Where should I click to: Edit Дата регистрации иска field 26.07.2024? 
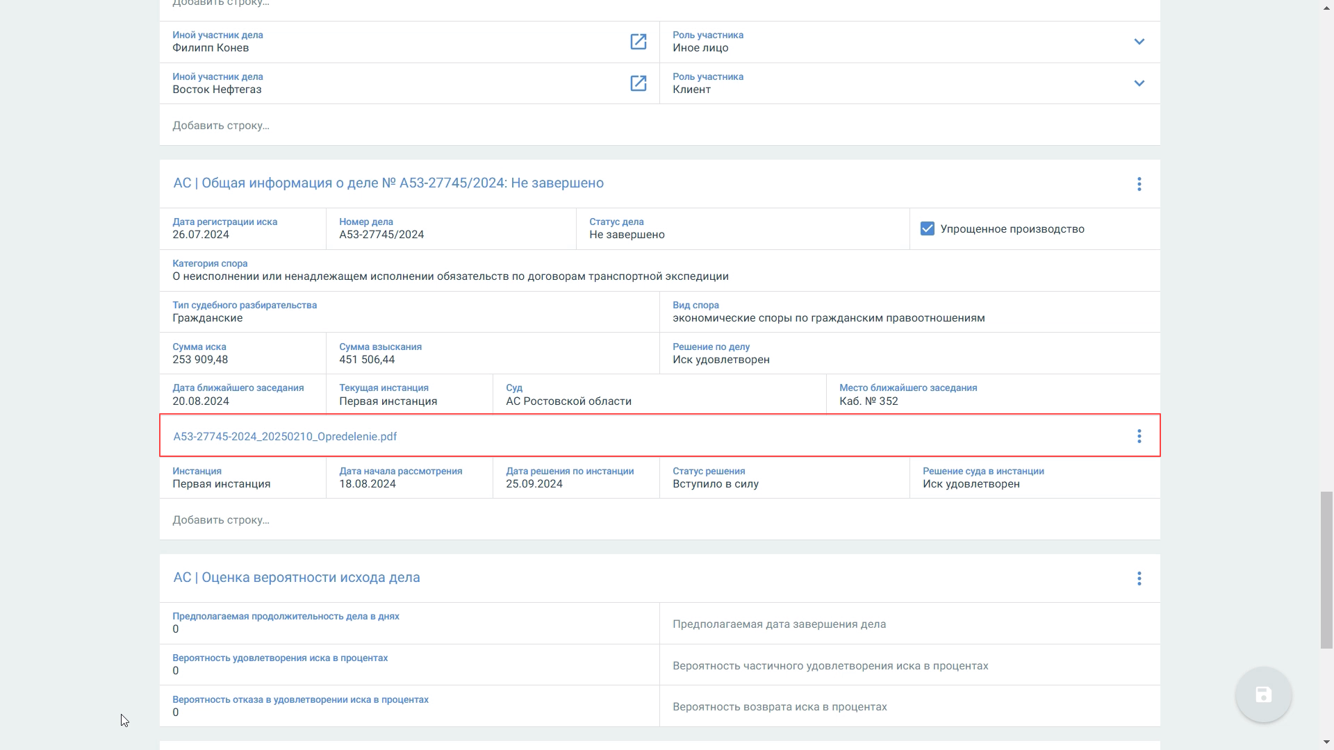point(242,228)
